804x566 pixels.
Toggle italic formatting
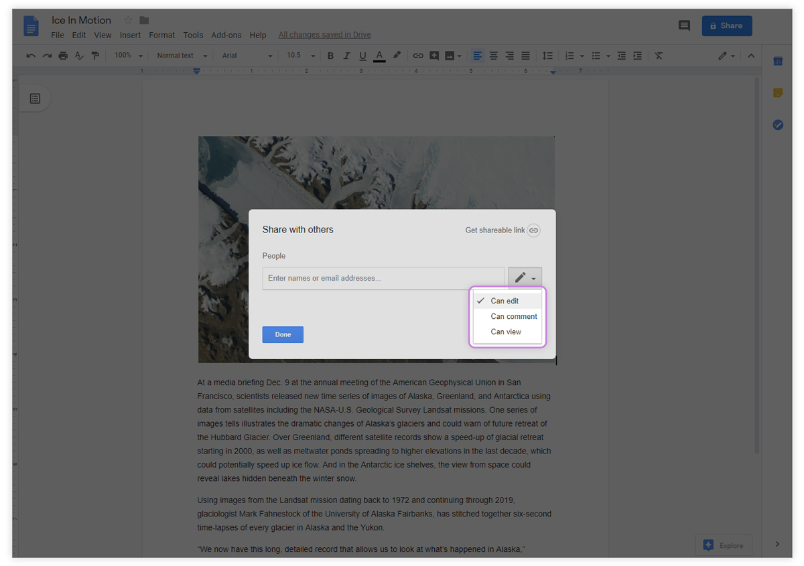click(x=346, y=56)
